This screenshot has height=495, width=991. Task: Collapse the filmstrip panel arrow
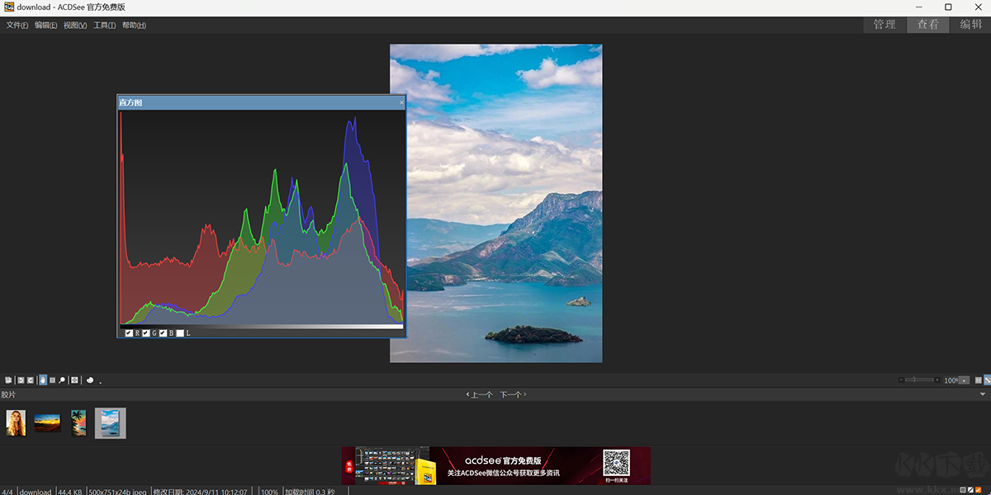pyautogui.click(x=983, y=394)
